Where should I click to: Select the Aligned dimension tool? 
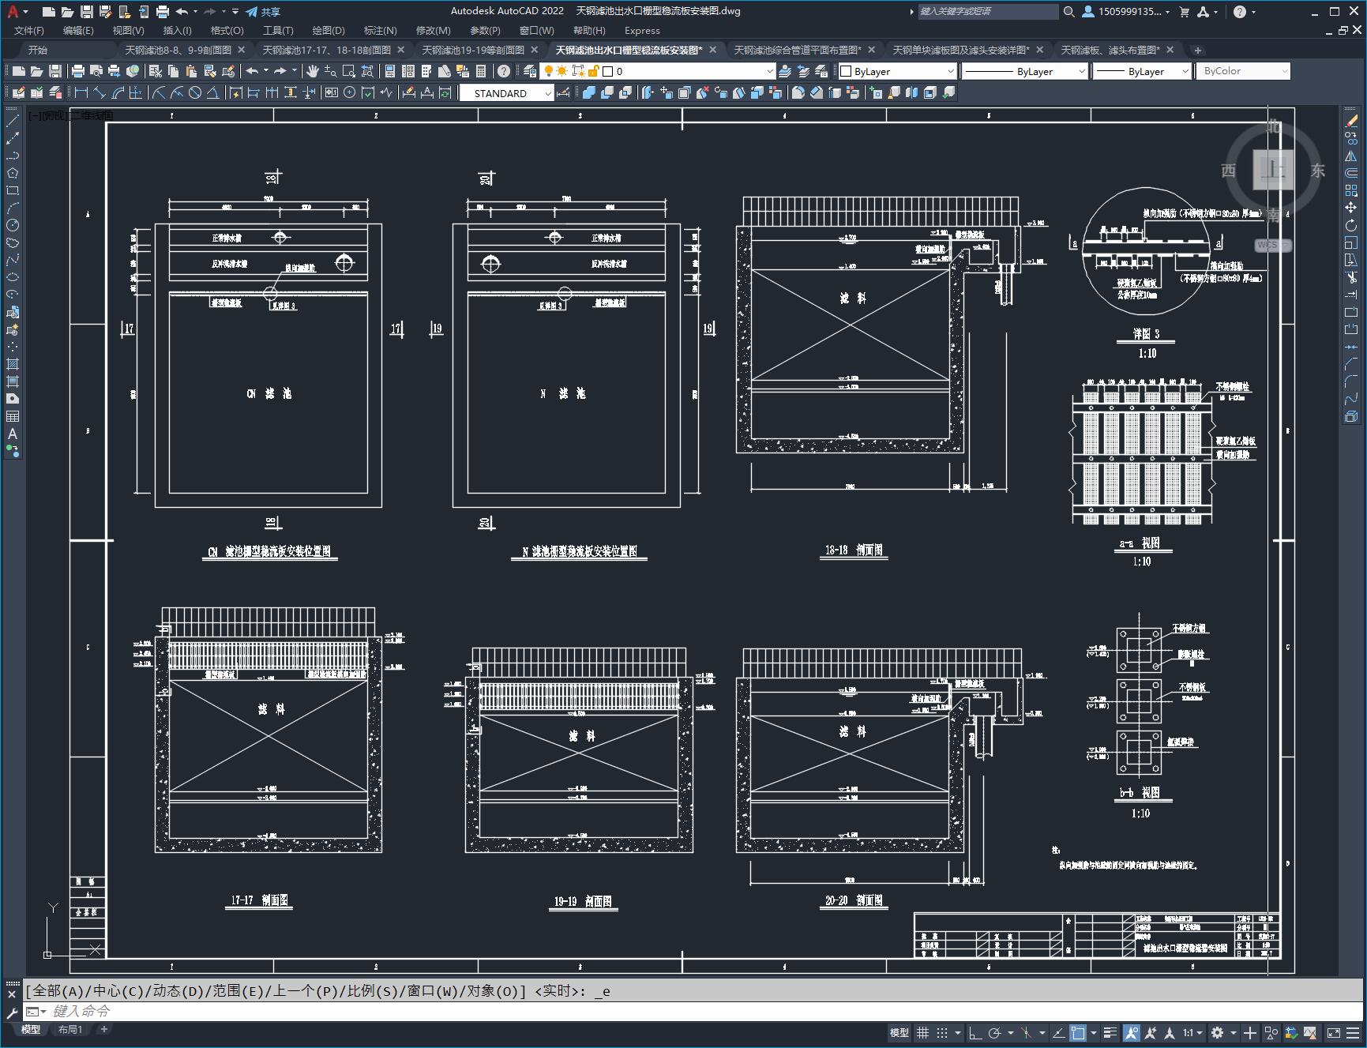point(100,93)
